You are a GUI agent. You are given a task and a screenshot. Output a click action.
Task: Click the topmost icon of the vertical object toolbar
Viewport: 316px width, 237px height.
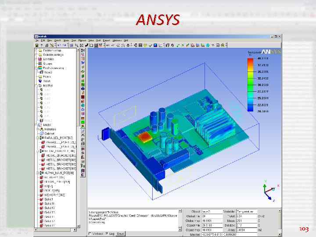tap(83, 50)
